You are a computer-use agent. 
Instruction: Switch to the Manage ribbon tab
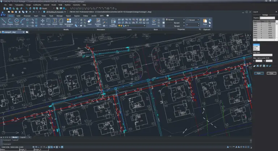tap(59, 16)
